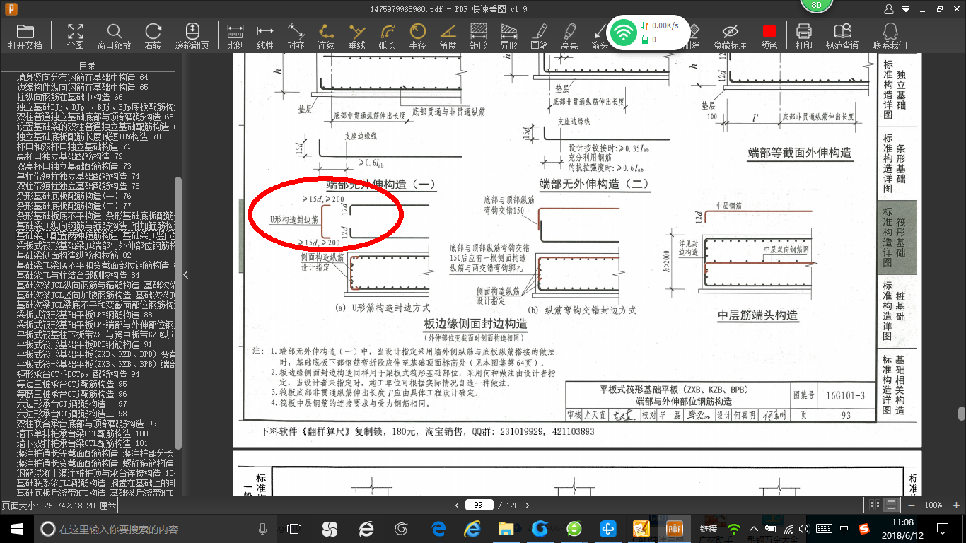Image resolution: width=966 pixels, height=543 pixels.
Task: Click the document vertical scrollbar thumb
Action: click(961, 414)
